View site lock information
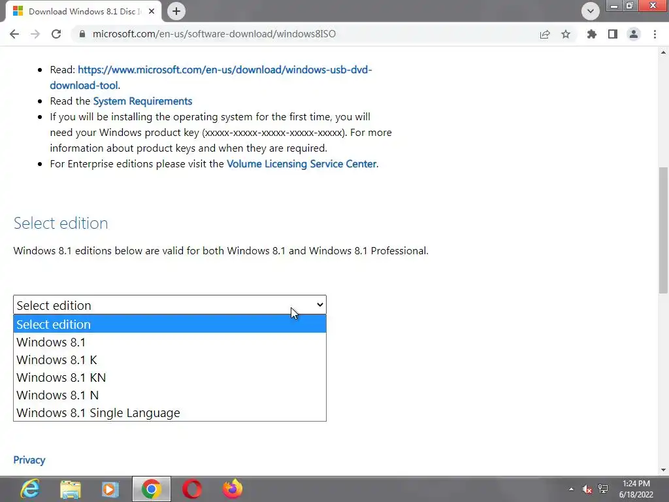 point(82,34)
